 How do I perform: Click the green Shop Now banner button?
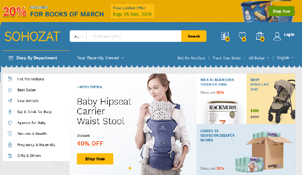[x=281, y=11]
